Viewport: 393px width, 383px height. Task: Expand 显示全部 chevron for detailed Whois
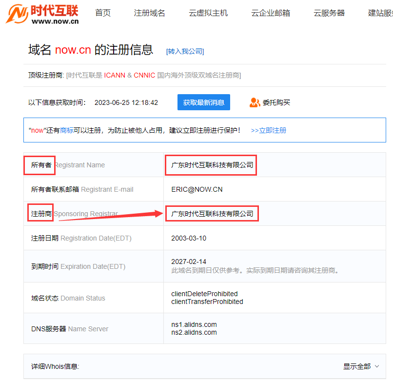(x=377, y=366)
